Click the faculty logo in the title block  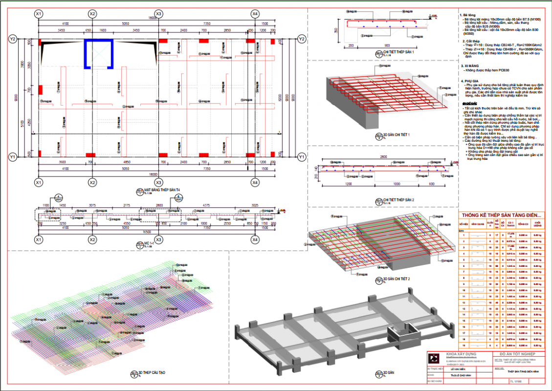pyautogui.click(x=432, y=357)
